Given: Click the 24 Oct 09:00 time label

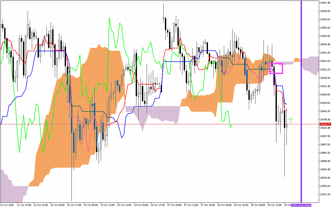Looking at the screenshot, I should pos(141,205).
